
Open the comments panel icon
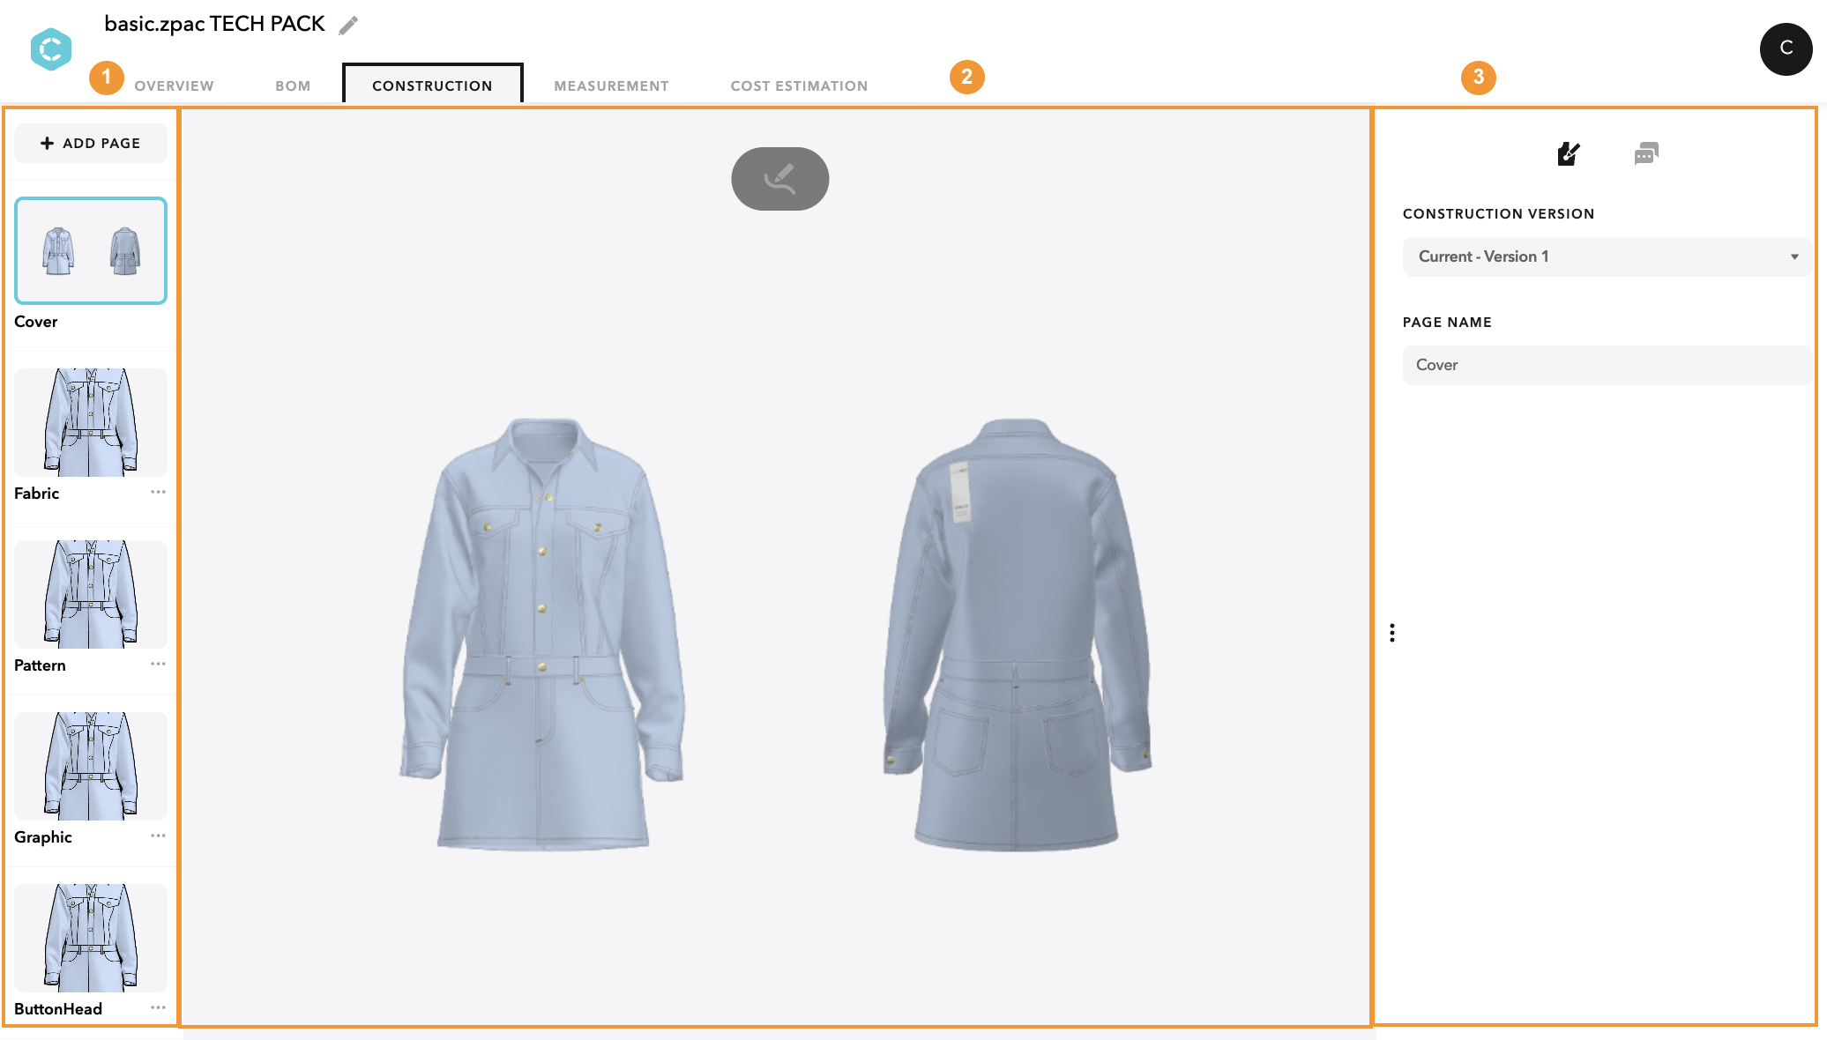(x=1645, y=154)
